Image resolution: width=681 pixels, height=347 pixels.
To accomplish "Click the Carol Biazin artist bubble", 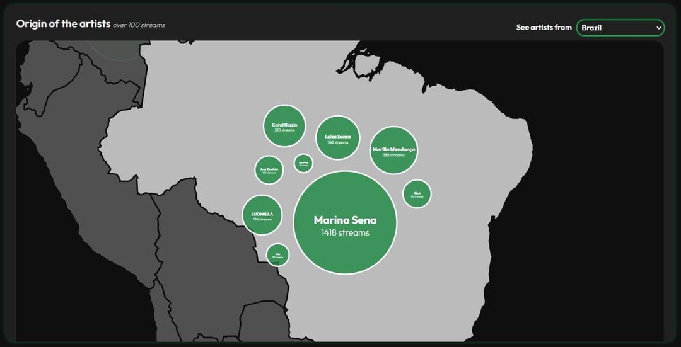I will coord(284,126).
